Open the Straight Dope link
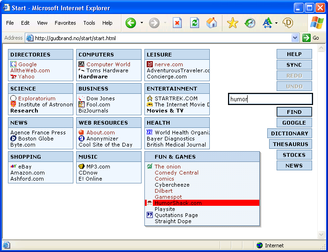 (173, 221)
